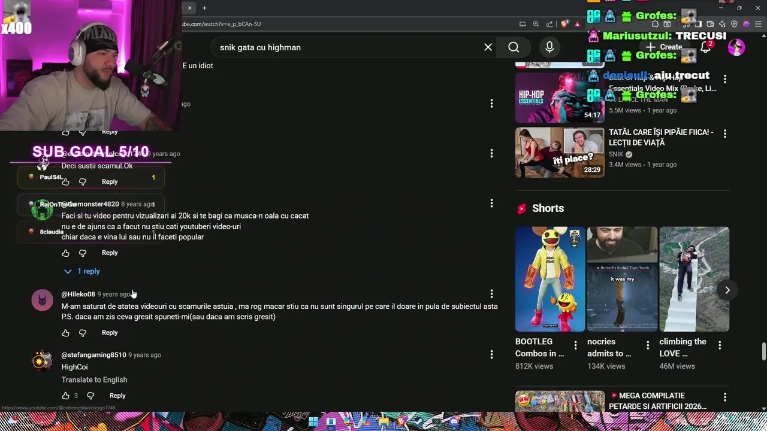Open Discord from the taskbar

454,421
